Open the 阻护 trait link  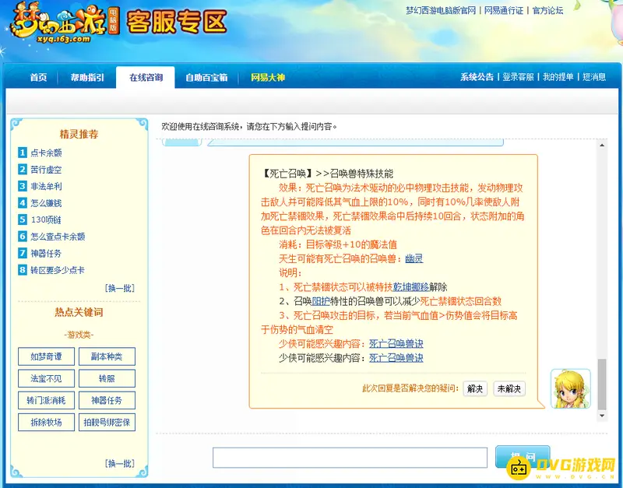321,301
